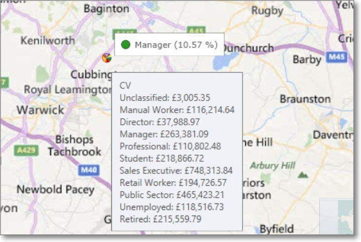Click the pie chart marker on map
Viewport: 361px width, 242px height.
107,57
